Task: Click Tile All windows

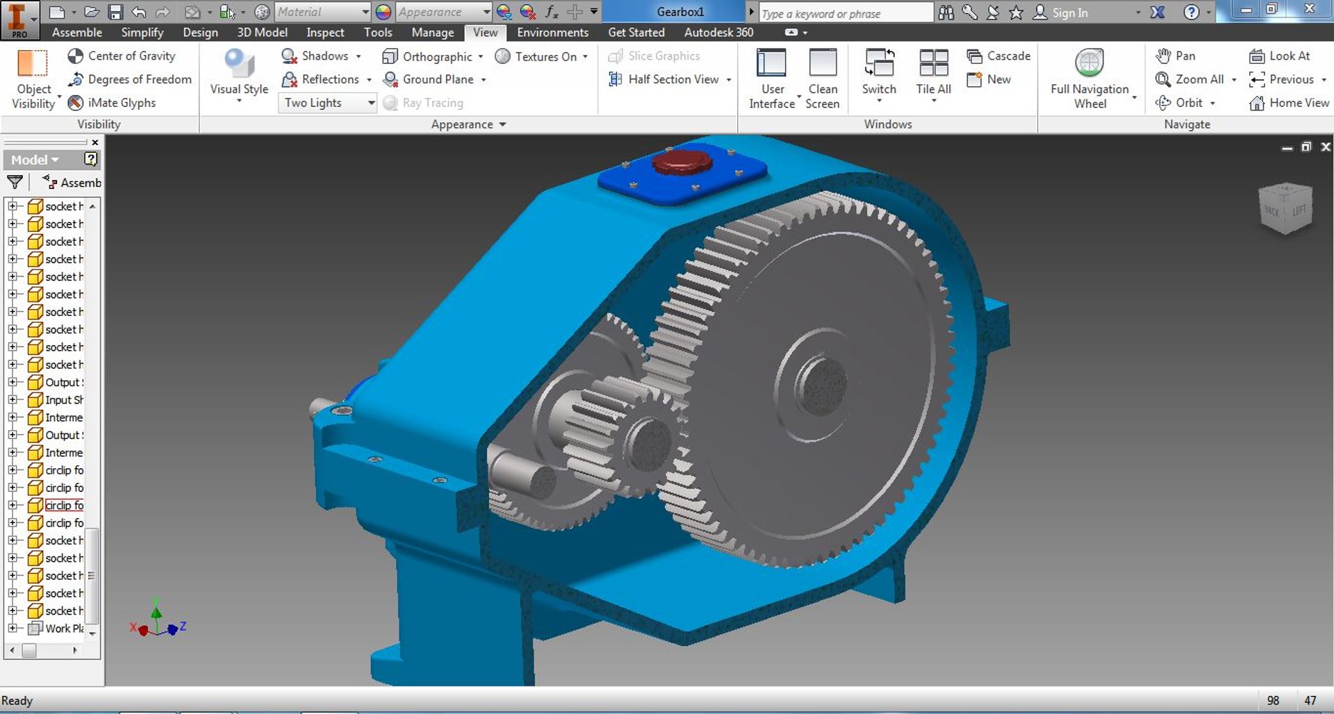Action: pyautogui.click(x=933, y=75)
